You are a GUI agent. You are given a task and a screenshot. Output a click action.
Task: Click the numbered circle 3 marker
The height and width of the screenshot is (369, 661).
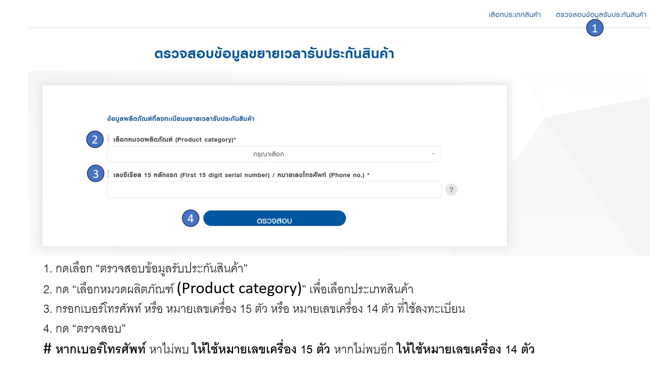pos(95,173)
